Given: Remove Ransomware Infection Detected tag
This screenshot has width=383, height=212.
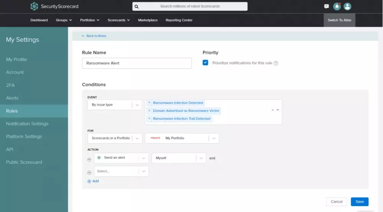Looking at the screenshot, I should tap(149, 103).
